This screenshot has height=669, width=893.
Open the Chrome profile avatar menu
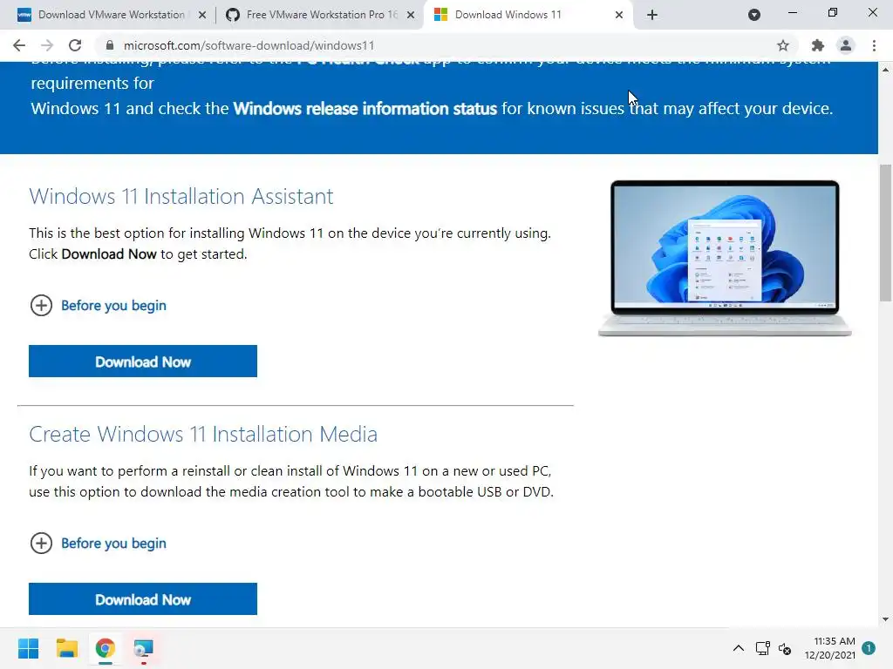(846, 45)
